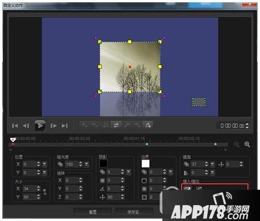This screenshot has height=221, width=260.
Task: Open the shadow opacity slider dropdown
Action: 128,172
